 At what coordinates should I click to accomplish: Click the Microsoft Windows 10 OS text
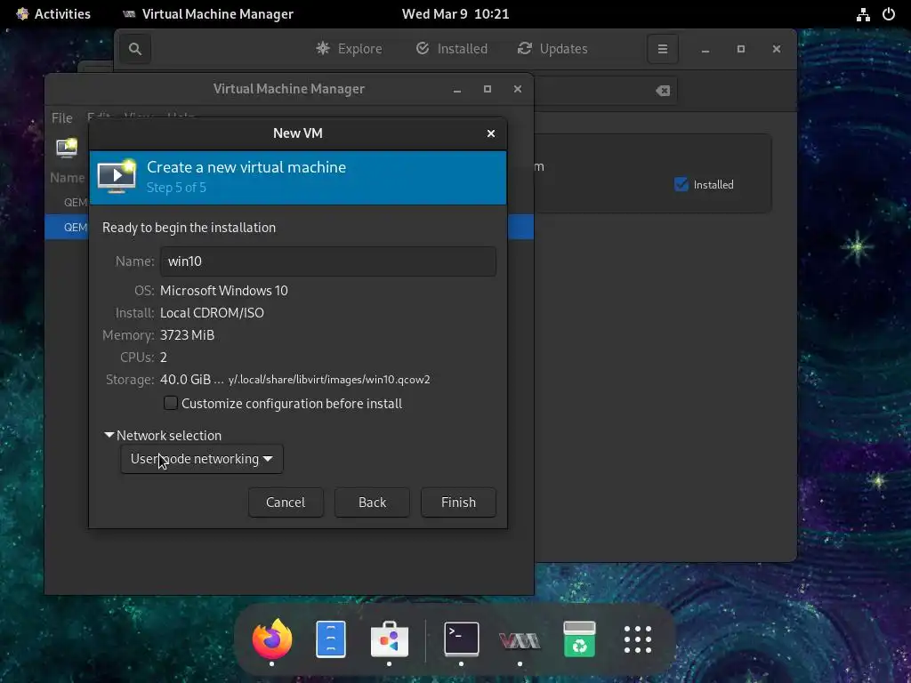(223, 291)
